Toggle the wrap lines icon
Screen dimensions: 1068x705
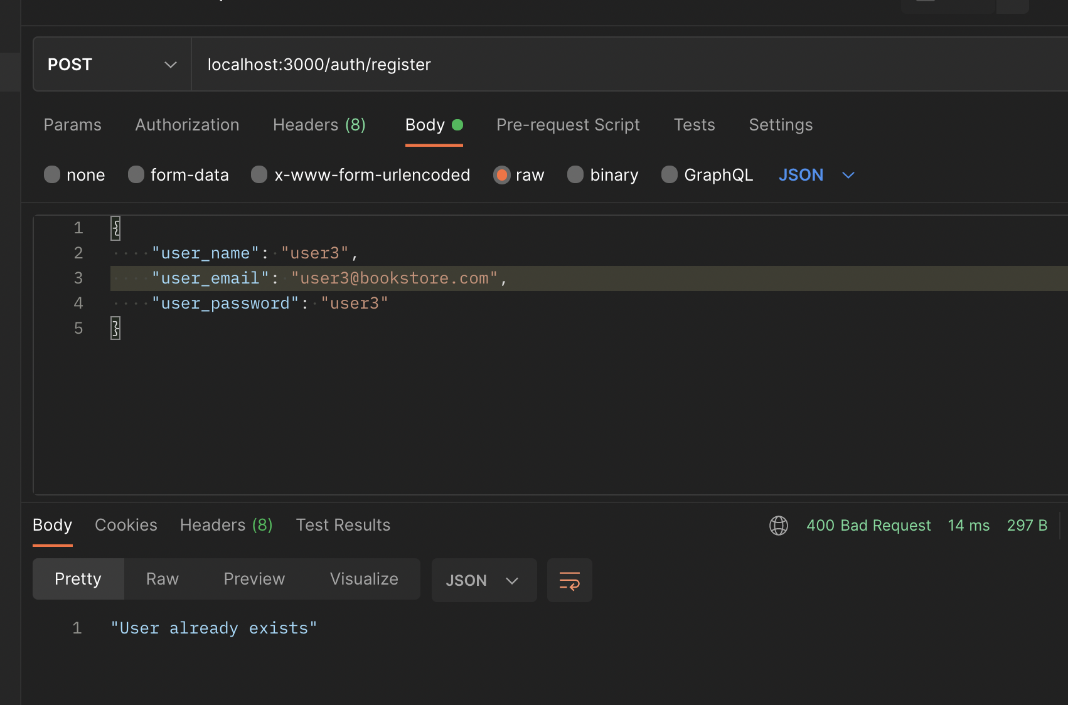point(570,580)
